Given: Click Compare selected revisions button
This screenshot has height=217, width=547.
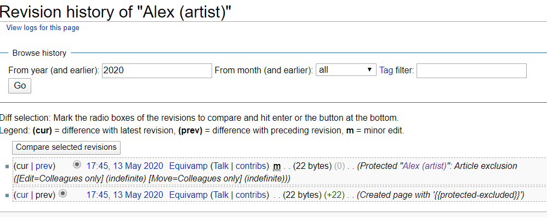Looking at the screenshot, I should pyautogui.click(x=66, y=148).
